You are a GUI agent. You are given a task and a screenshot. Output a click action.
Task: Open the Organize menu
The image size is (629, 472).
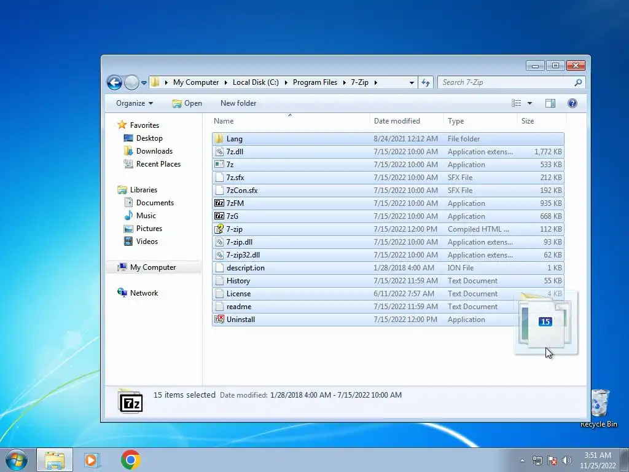click(x=135, y=103)
